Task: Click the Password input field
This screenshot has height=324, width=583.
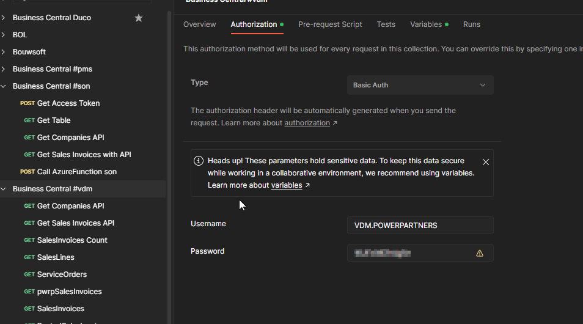Action: (420, 253)
